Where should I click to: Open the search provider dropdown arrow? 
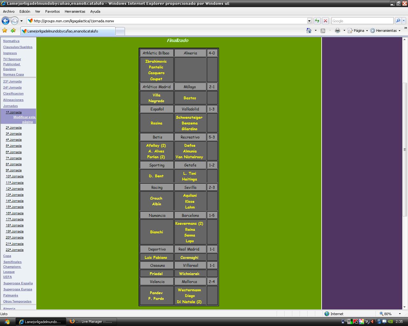404,21
